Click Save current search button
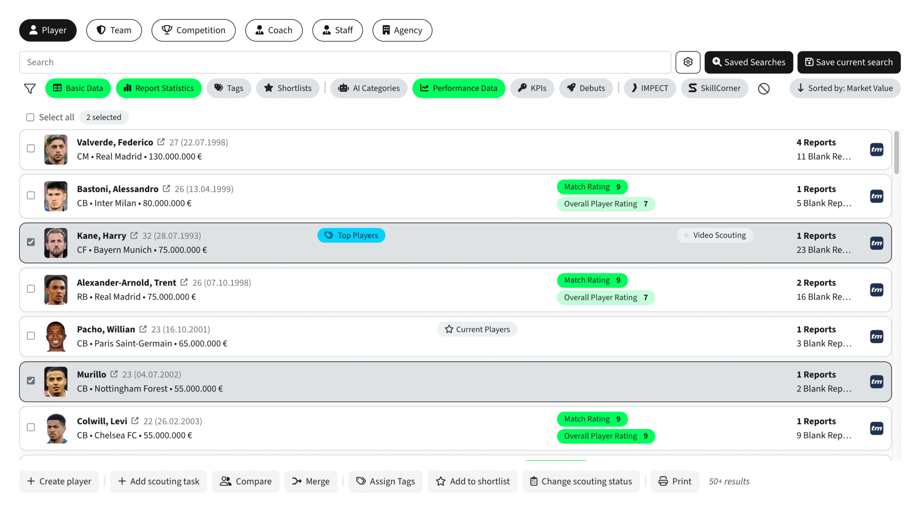 coord(849,62)
